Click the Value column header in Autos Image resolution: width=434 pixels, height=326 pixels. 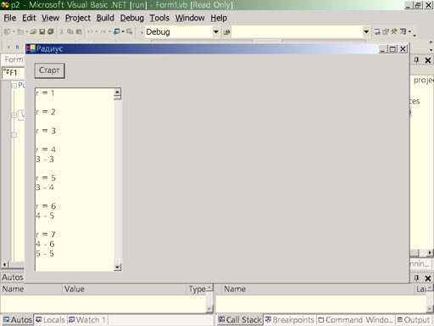pos(125,289)
